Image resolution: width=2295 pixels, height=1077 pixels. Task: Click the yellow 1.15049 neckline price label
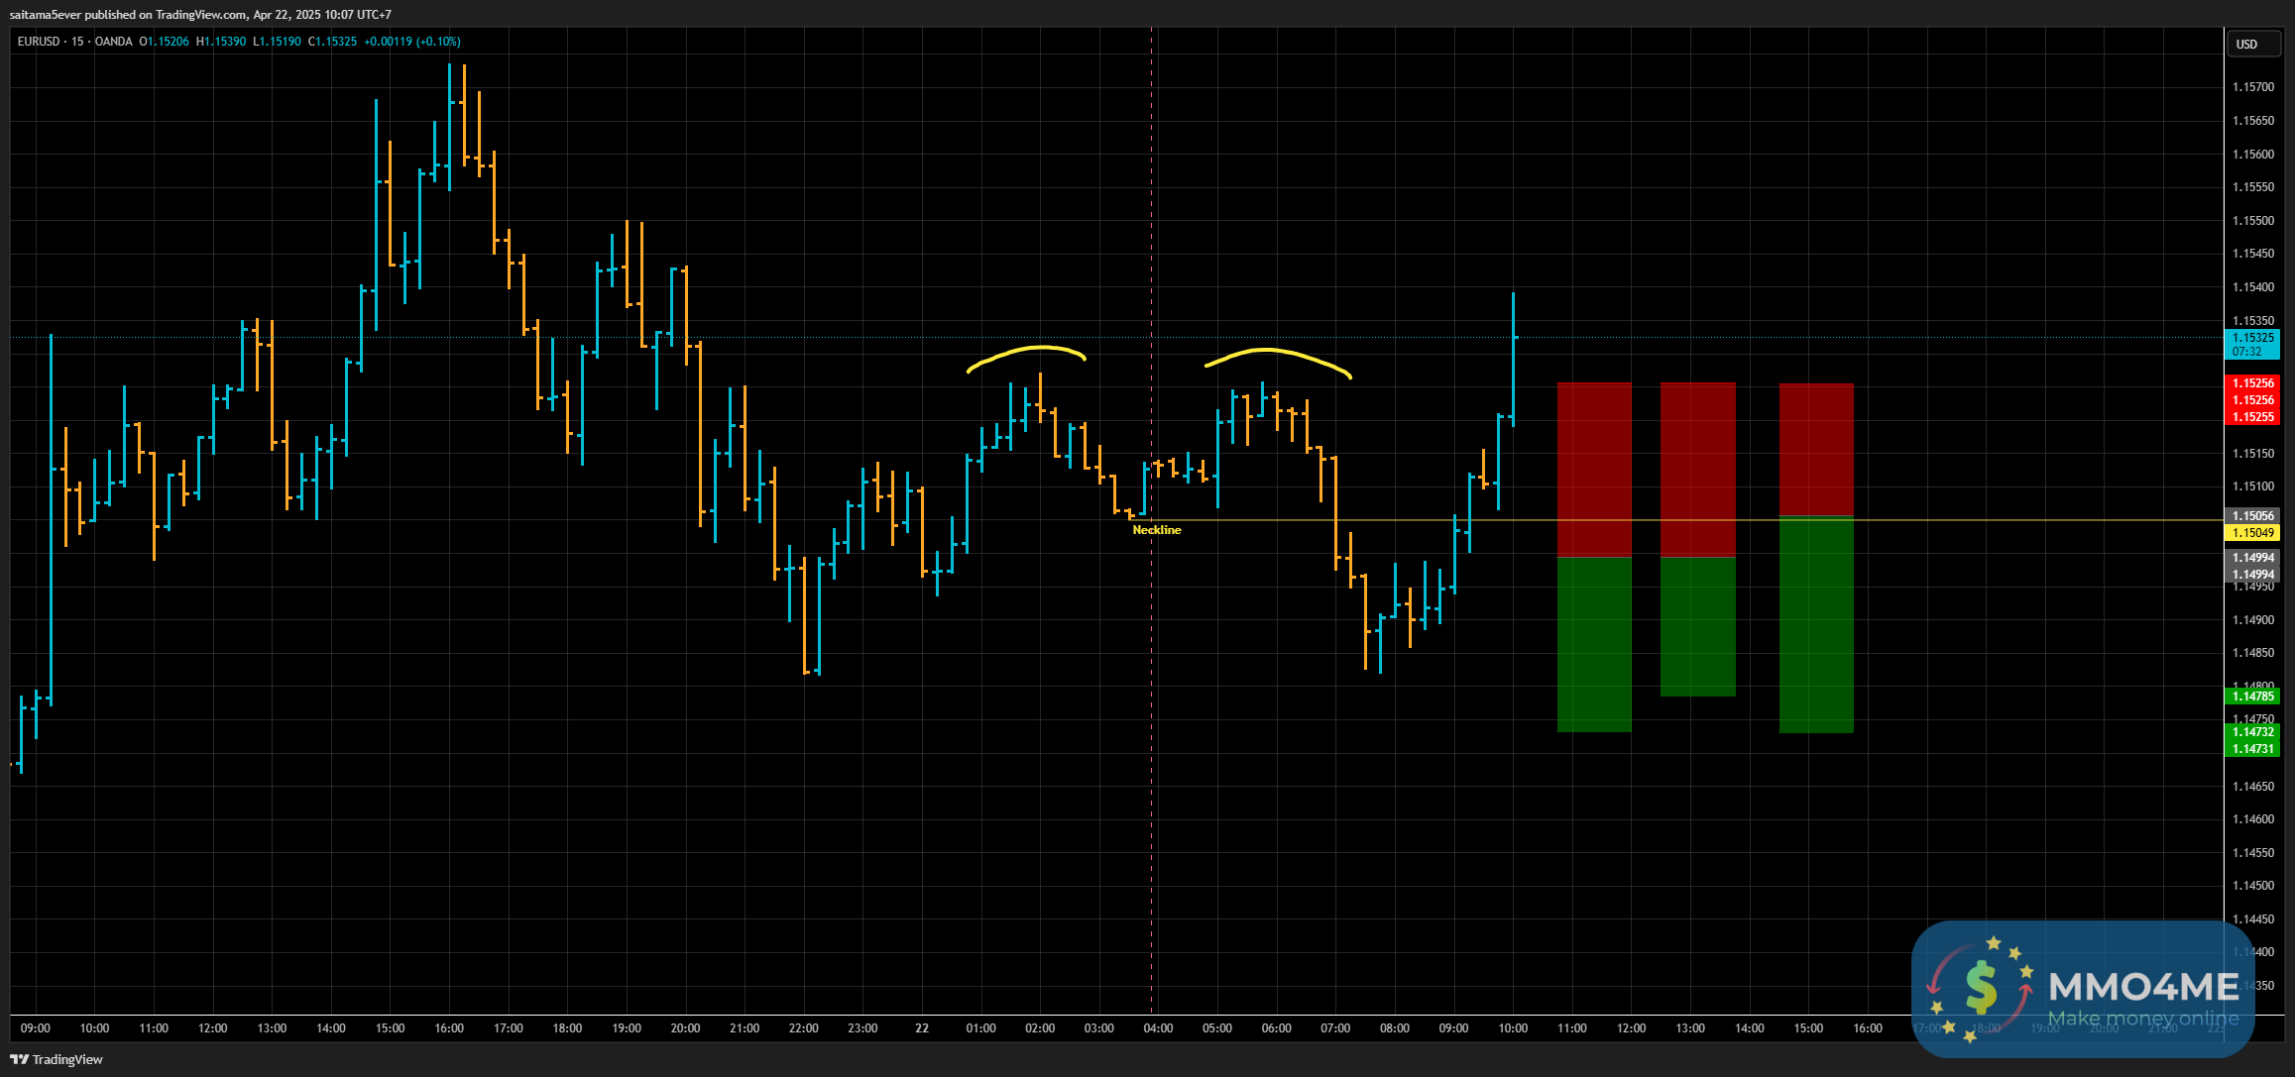coord(2252,533)
